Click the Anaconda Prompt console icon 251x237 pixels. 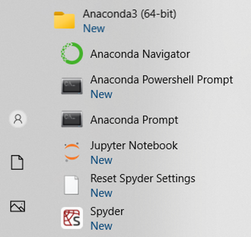[x=72, y=119]
